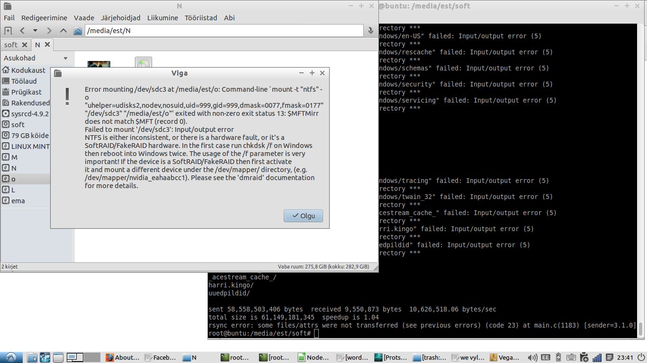
Task: Select the LINUX MINT USB volume
Action: pyautogui.click(x=26, y=147)
